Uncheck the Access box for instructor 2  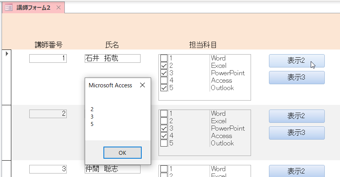pos(164,136)
